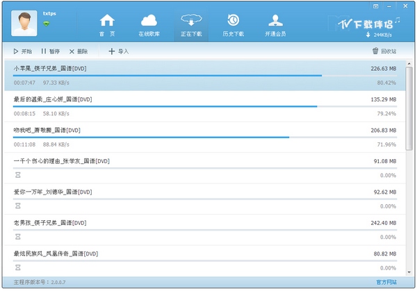This screenshot has width=417, height=291.
Task: Click the scrollbar down arrow
Action: click(409, 272)
